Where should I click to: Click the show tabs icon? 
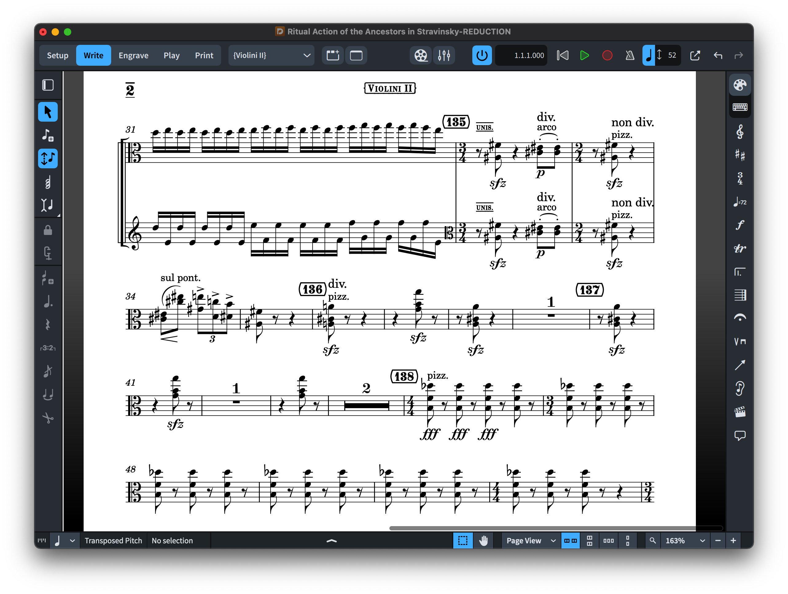(333, 55)
